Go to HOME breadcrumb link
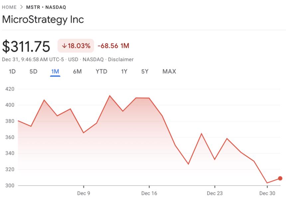286x200 pixels. [x=9, y=7]
